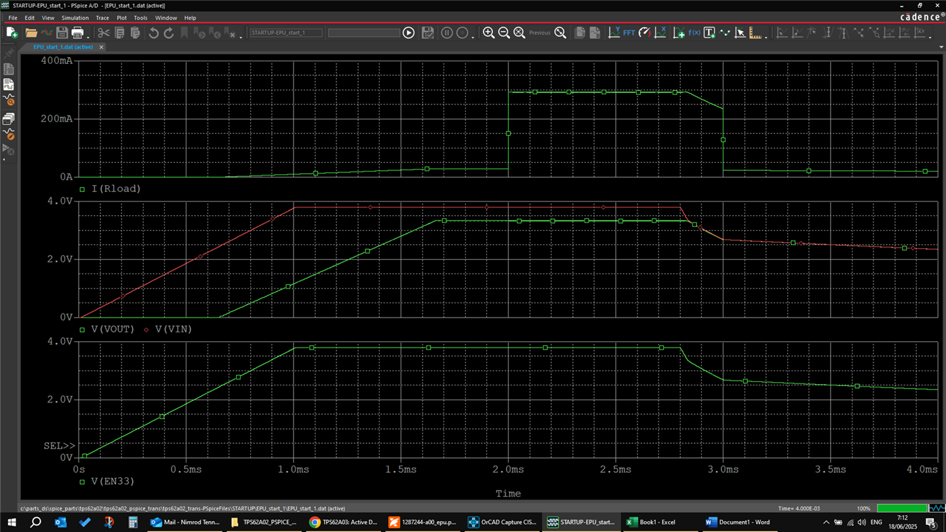Toggle the Log Y axis icon
This screenshot has height=532, width=946.
pos(614,33)
